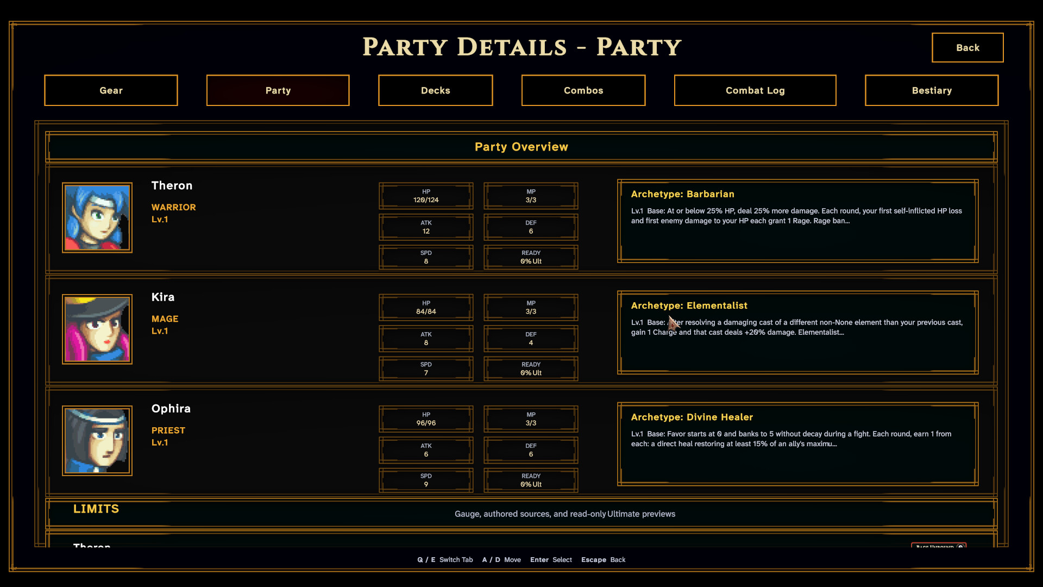Click Theron's DEF 6 stat box
The image size is (1043, 587).
click(531, 227)
